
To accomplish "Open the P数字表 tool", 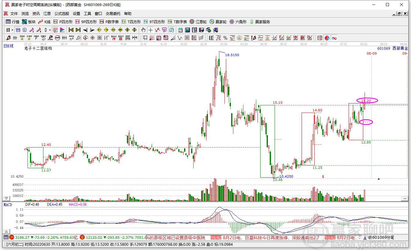I will pyautogui.click(x=109, y=22).
